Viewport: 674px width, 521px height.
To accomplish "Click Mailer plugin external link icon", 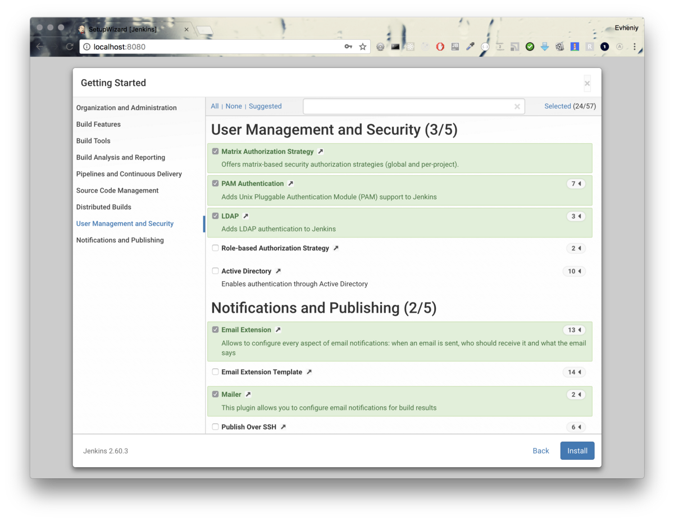I will click(248, 395).
